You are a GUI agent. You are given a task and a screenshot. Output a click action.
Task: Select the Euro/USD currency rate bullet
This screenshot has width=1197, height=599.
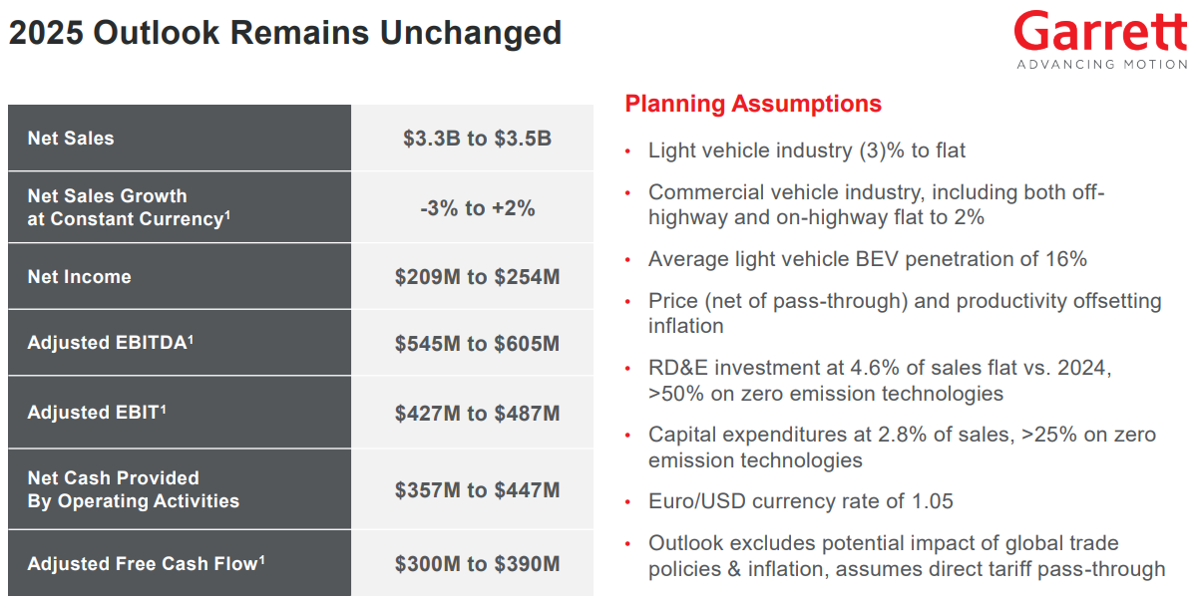pos(800,500)
